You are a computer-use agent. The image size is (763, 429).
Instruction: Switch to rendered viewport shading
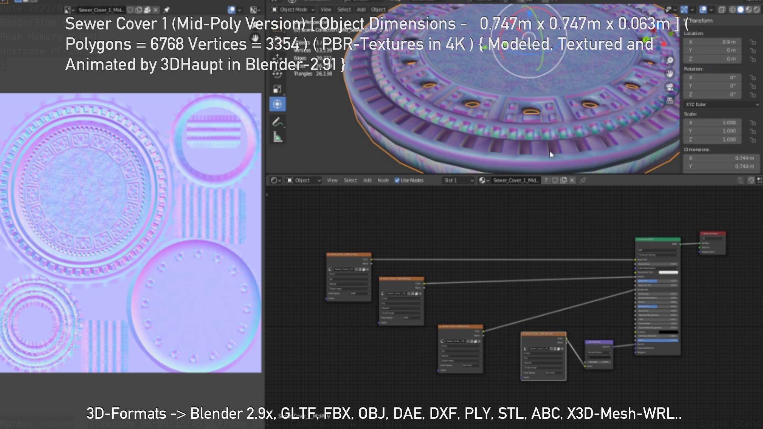tap(757, 10)
